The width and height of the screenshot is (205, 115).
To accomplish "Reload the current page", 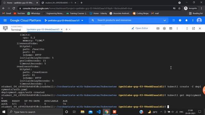I will coord(14,8).
